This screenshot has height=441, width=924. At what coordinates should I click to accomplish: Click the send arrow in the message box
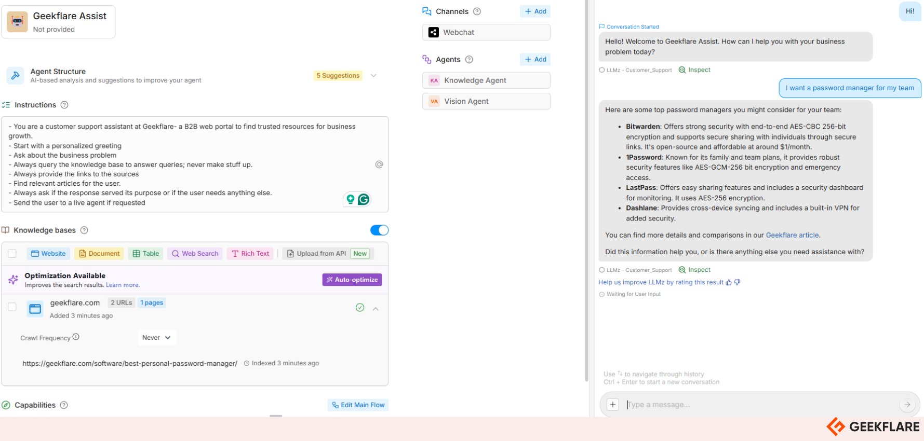[907, 405]
